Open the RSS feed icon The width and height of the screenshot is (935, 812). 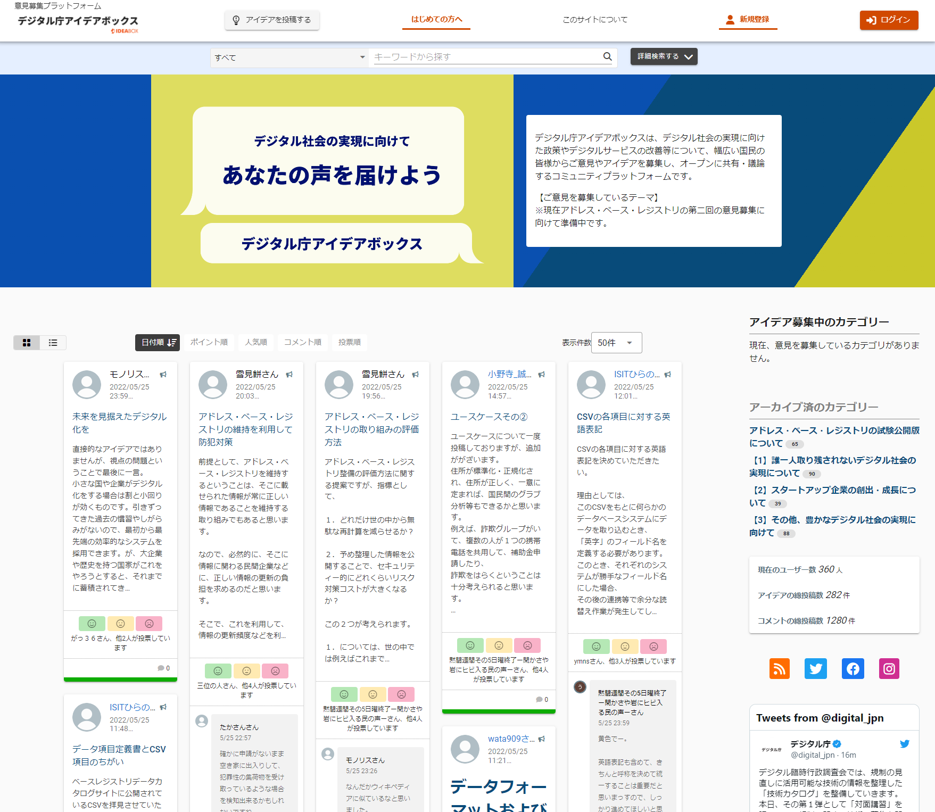(x=779, y=669)
